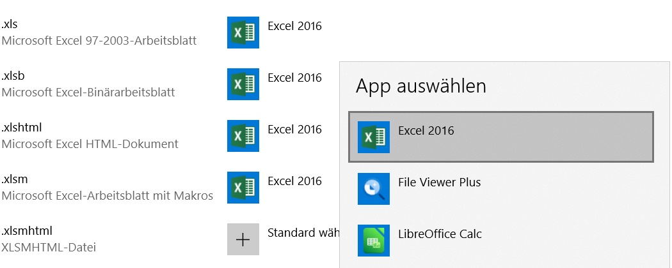Click the plus icon for .xlsmhtml
Image resolution: width=672 pixels, height=268 pixels.
coord(243,239)
